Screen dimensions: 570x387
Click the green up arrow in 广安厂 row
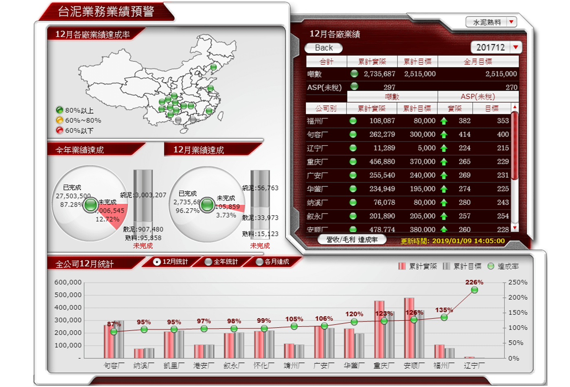(444, 176)
